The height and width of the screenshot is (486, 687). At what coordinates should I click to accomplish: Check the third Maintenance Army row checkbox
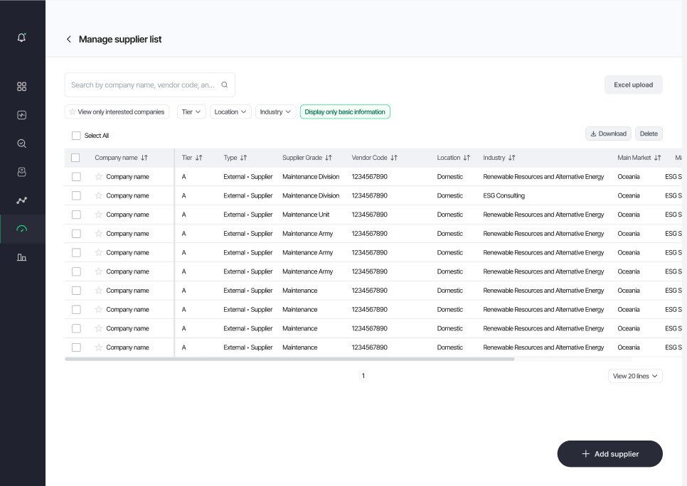point(76,271)
